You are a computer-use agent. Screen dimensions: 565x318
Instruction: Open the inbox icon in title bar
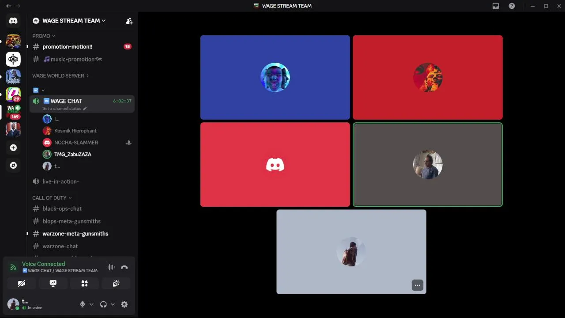click(496, 6)
